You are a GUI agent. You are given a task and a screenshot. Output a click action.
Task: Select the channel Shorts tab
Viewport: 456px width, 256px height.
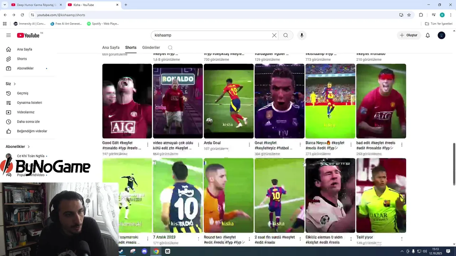coord(131,48)
